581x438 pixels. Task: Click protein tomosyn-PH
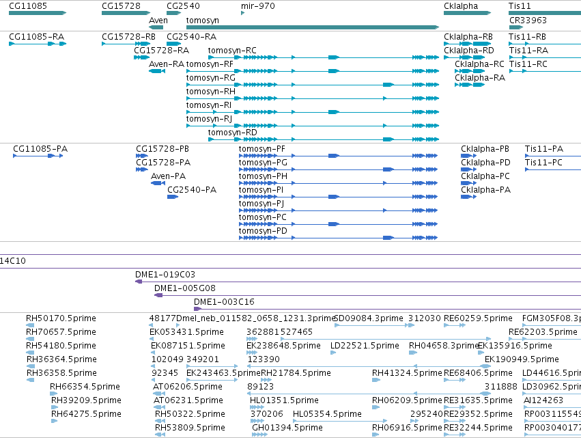point(263,176)
